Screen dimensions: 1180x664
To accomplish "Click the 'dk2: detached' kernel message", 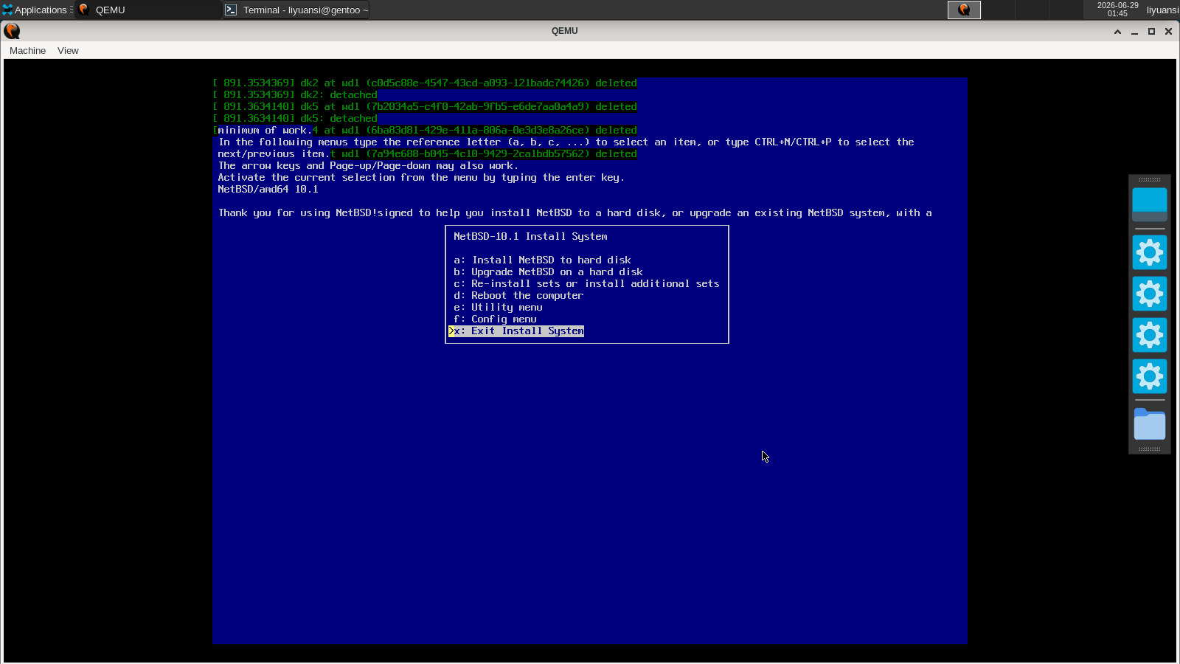I will (295, 95).
